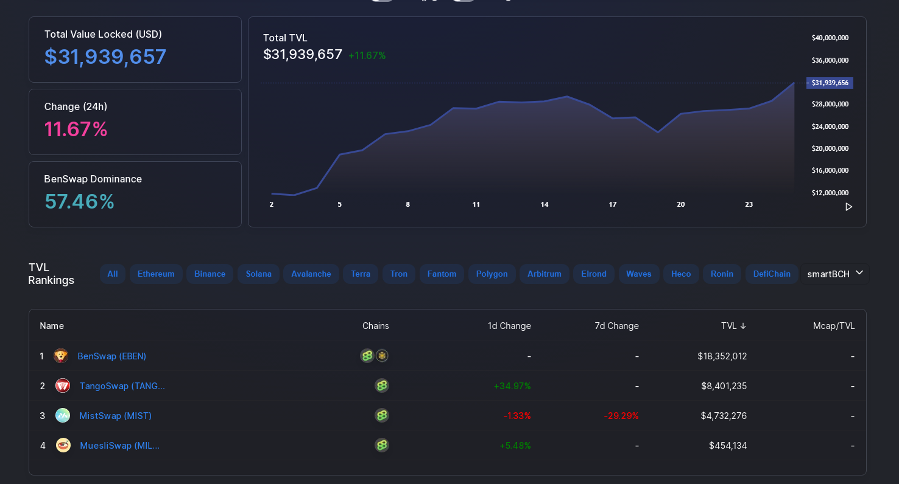Sort by the Mcap/TVL column header
This screenshot has height=484, width=899.
tap(834, 326)
